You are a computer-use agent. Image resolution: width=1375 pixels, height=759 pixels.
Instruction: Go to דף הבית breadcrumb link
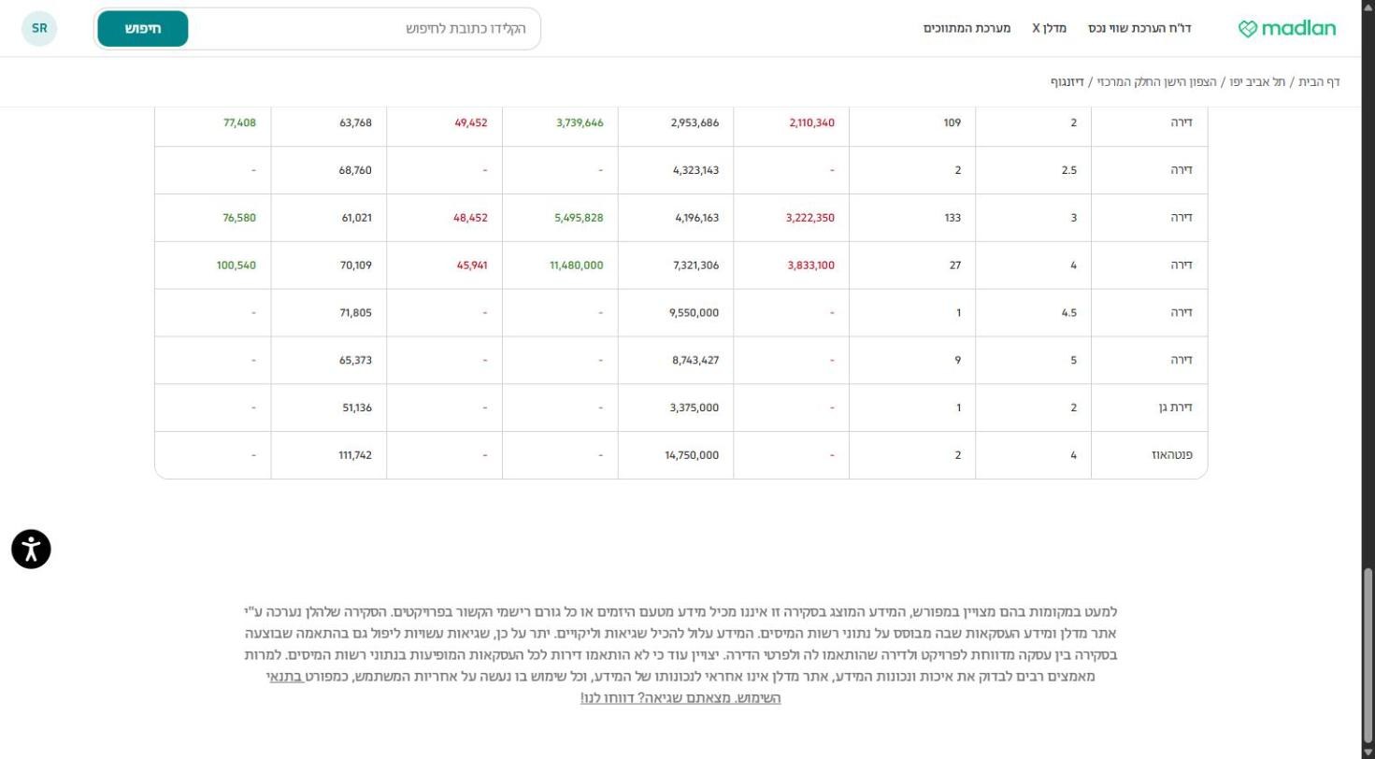pyautogui.click(x=1320, y=82)
